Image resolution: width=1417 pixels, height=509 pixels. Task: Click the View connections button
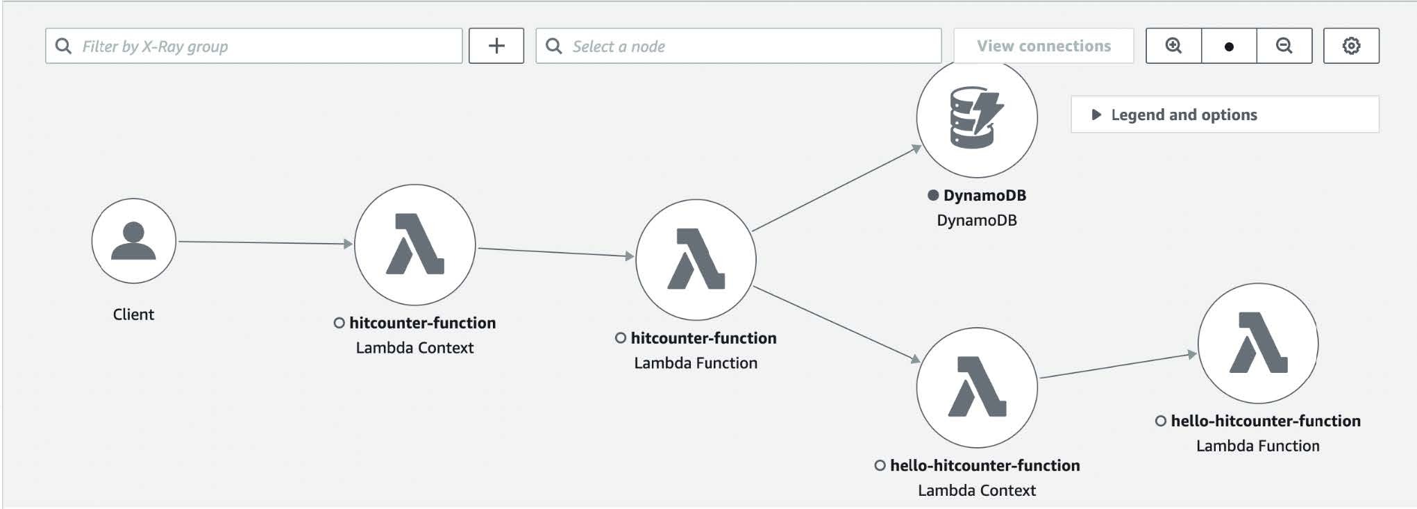tap(1043, 46)
